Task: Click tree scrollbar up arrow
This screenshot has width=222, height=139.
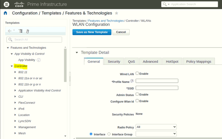Action: coord(65,47)
